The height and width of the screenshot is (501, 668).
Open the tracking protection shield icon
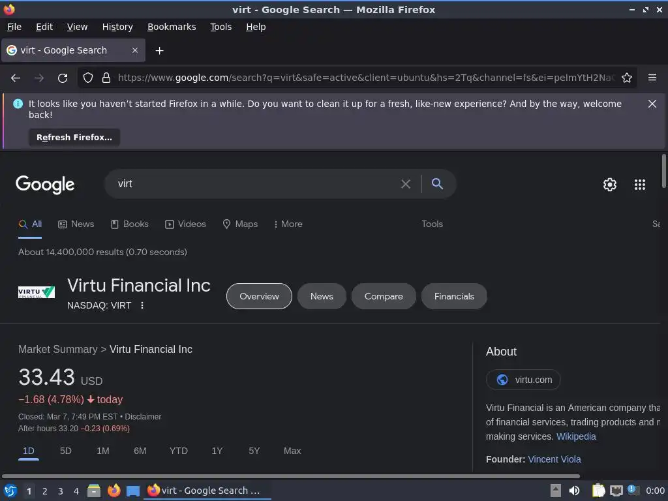(88, 78)
